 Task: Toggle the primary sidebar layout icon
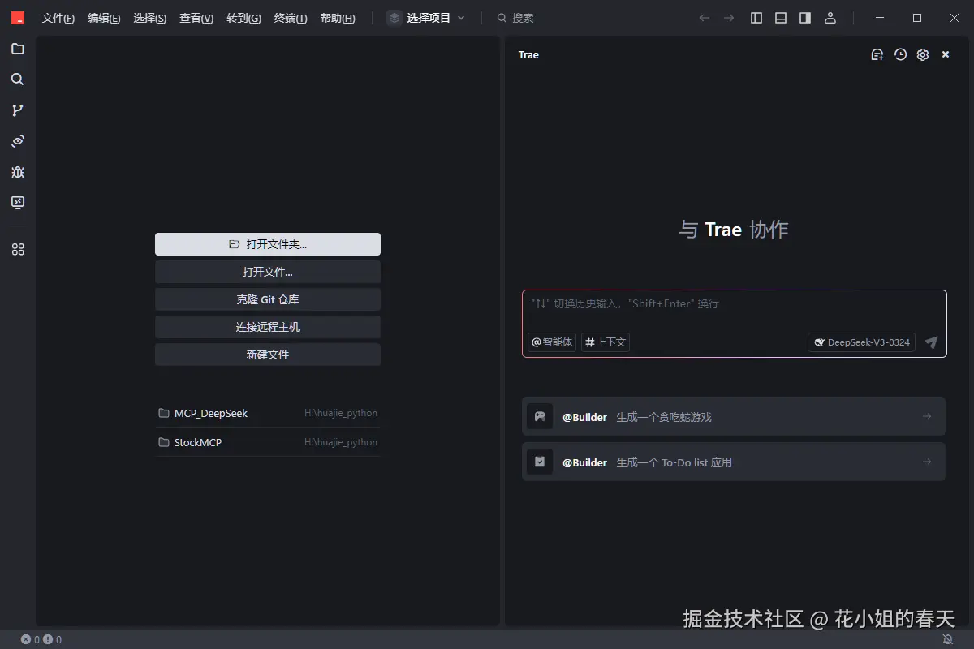(756, 18)
